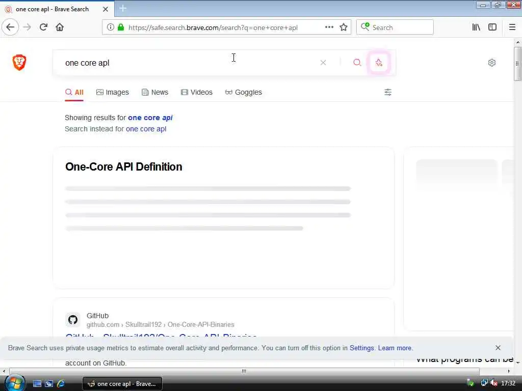This screenshot has height=391, width=522.
Task: Click the muted volume tray icon
Action: [493, 383]
